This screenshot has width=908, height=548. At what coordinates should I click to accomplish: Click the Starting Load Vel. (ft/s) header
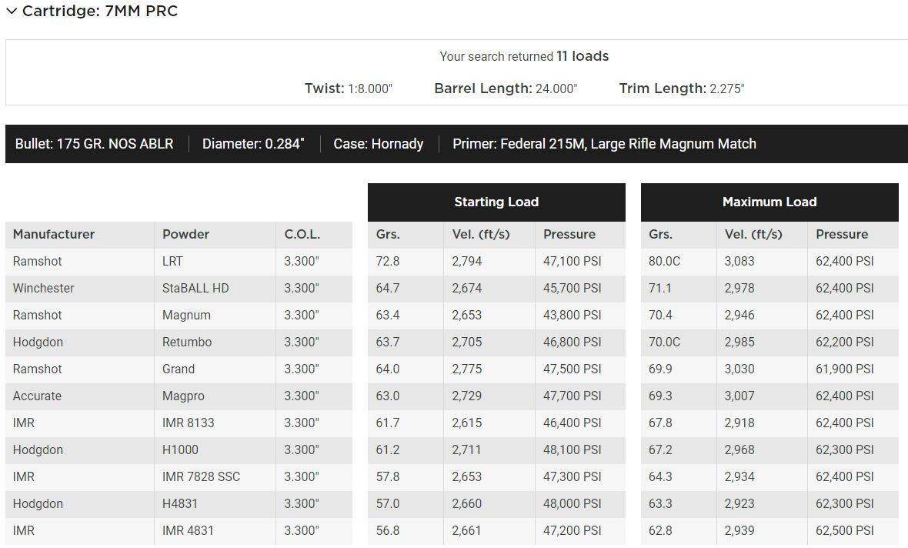click(x=481, y=235)
